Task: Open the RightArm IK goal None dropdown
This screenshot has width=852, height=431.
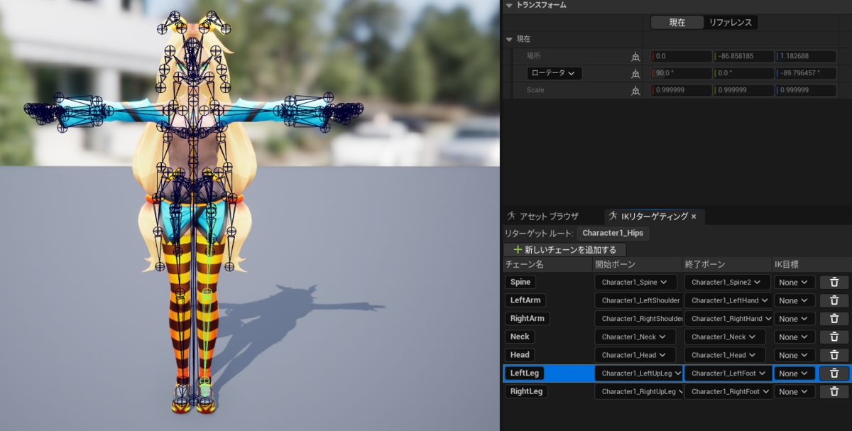Action: coord(794,318)
